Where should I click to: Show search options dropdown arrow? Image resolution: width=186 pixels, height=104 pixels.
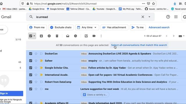149,17
